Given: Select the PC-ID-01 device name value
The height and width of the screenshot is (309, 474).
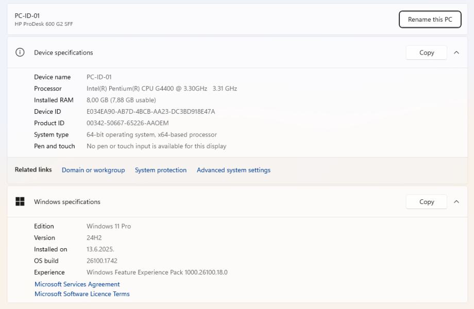Looking at the screenshot, I should coord(99,77).
